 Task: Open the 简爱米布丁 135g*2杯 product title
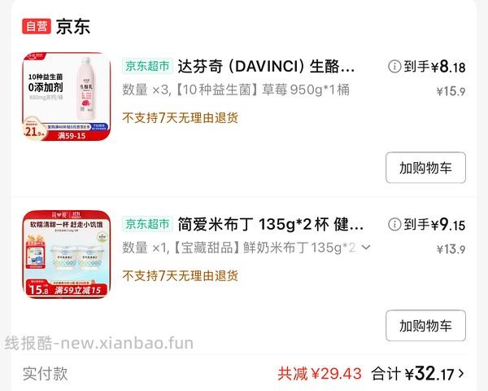[271, 224]
